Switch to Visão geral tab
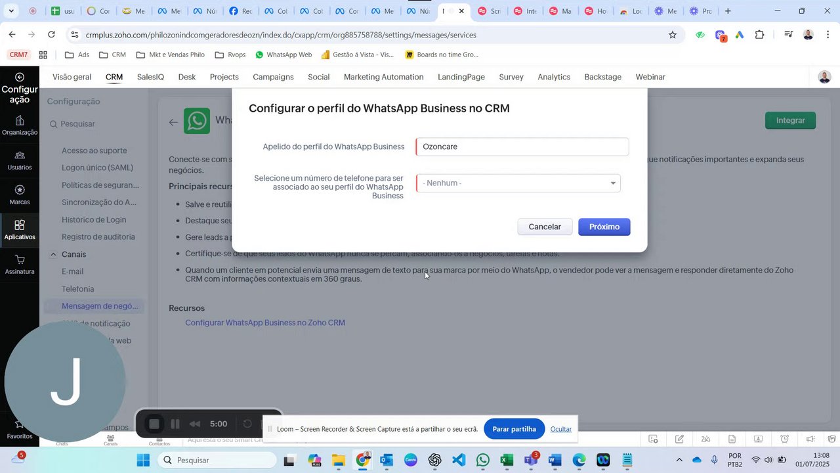The height and width of the screenshot is (473, 840). click(72, 77)
